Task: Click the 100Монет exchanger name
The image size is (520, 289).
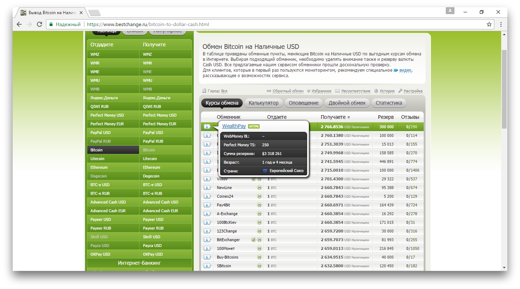Action: click(x=226, y=248)
